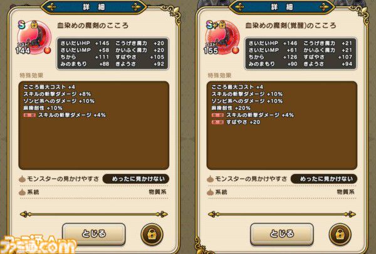Click the right panel's とじる close button
376x254 pixels.
(282, 234)
